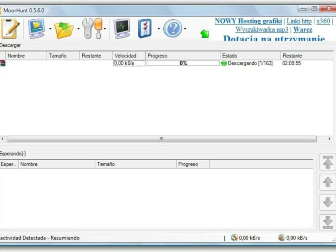The width and height of the screenshot is (336, 252).
Task: Open the wrench and screwdriver settings icon
Action: [92, 28]
